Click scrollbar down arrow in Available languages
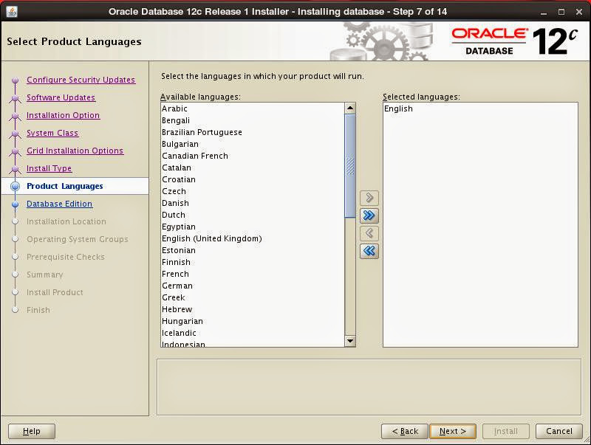 350,341
